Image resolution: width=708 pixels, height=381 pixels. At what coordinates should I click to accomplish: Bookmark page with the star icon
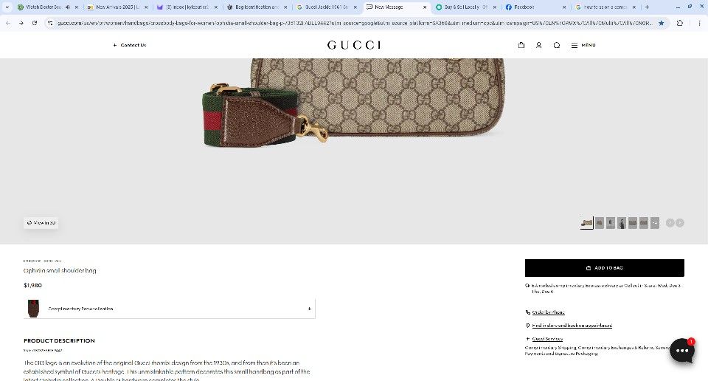pyautogui.click(x=661, y=23)
